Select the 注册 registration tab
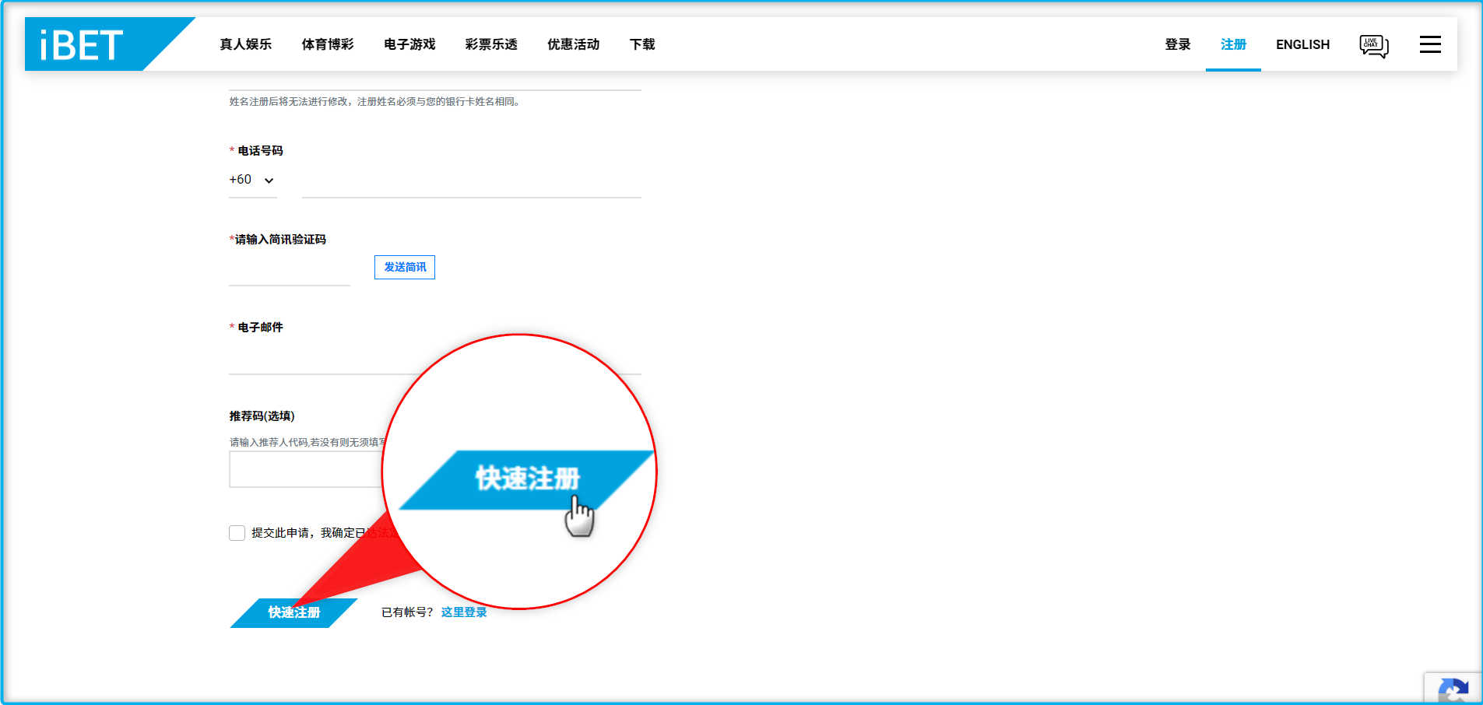1483x705 pixels. click(x=1233, y=44)
